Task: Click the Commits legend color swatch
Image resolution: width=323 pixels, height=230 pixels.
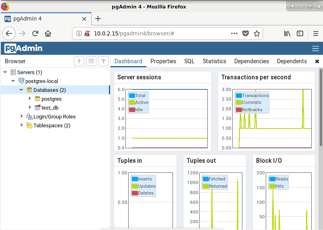Action: click(239, 103)
